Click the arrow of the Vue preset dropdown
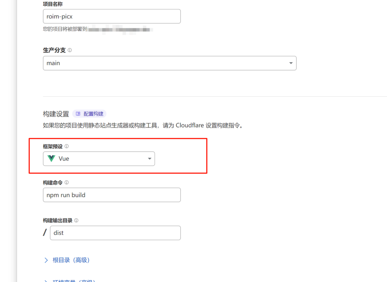Screen dimensions: 387x282 coord(149,159)
